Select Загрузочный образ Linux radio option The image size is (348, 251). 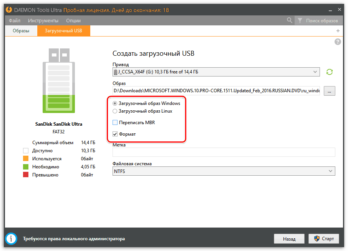pos(115,111)
